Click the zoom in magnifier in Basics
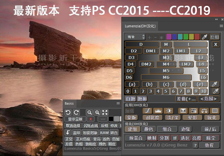The image size is (224, 156). (x=97, y=112)
